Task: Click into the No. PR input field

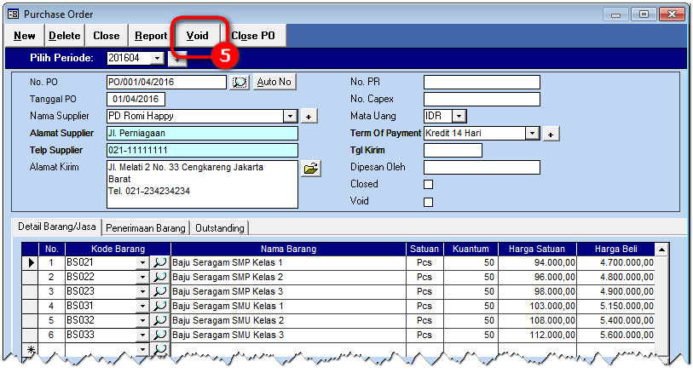Action: [x=482, y=82]
